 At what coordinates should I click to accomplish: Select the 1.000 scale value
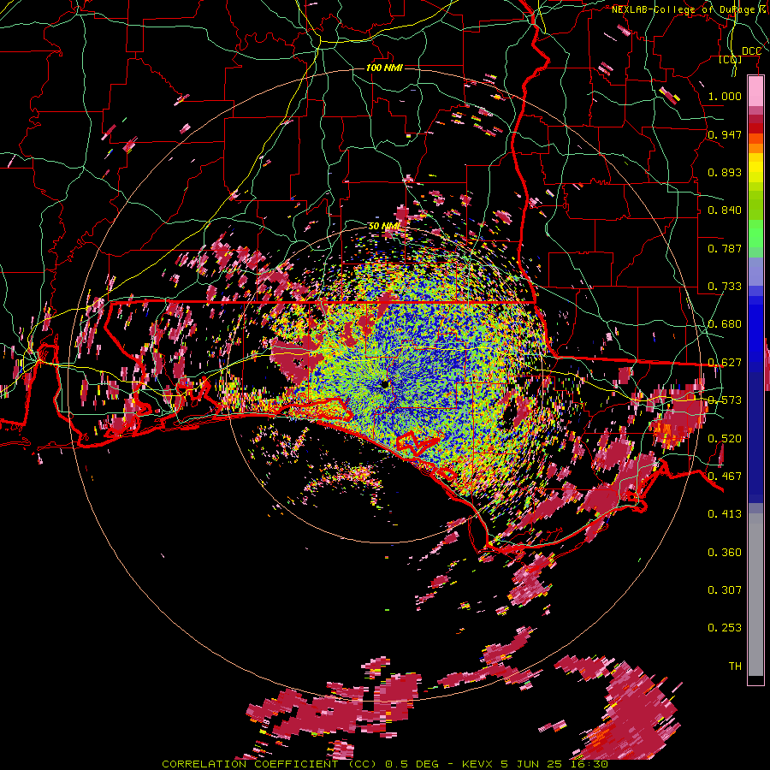click(x=725, y=96)
